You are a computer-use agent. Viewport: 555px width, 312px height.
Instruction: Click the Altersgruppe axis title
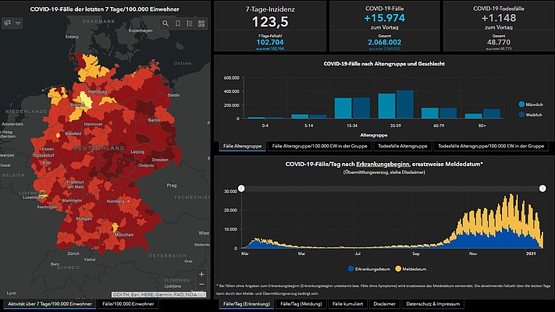coord(373,135)
